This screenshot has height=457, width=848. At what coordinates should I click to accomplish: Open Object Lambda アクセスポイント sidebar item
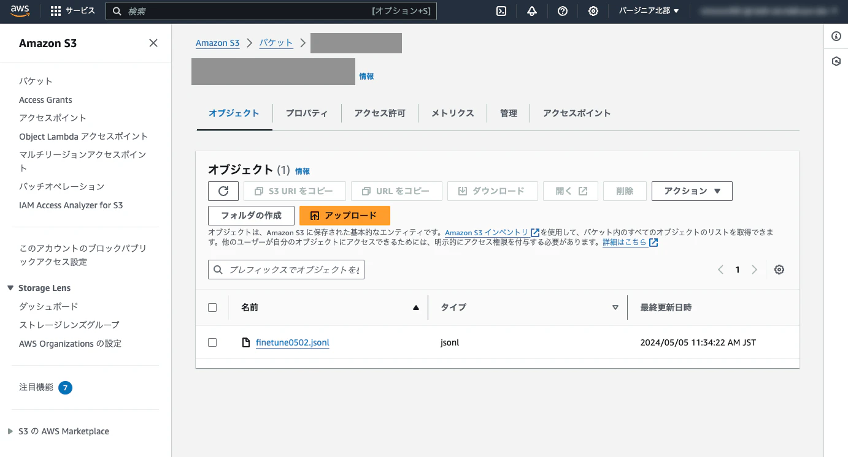(83, 136)
